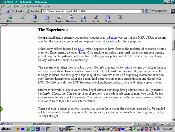Reload the current page
The image size is (175, 132).
35,19
